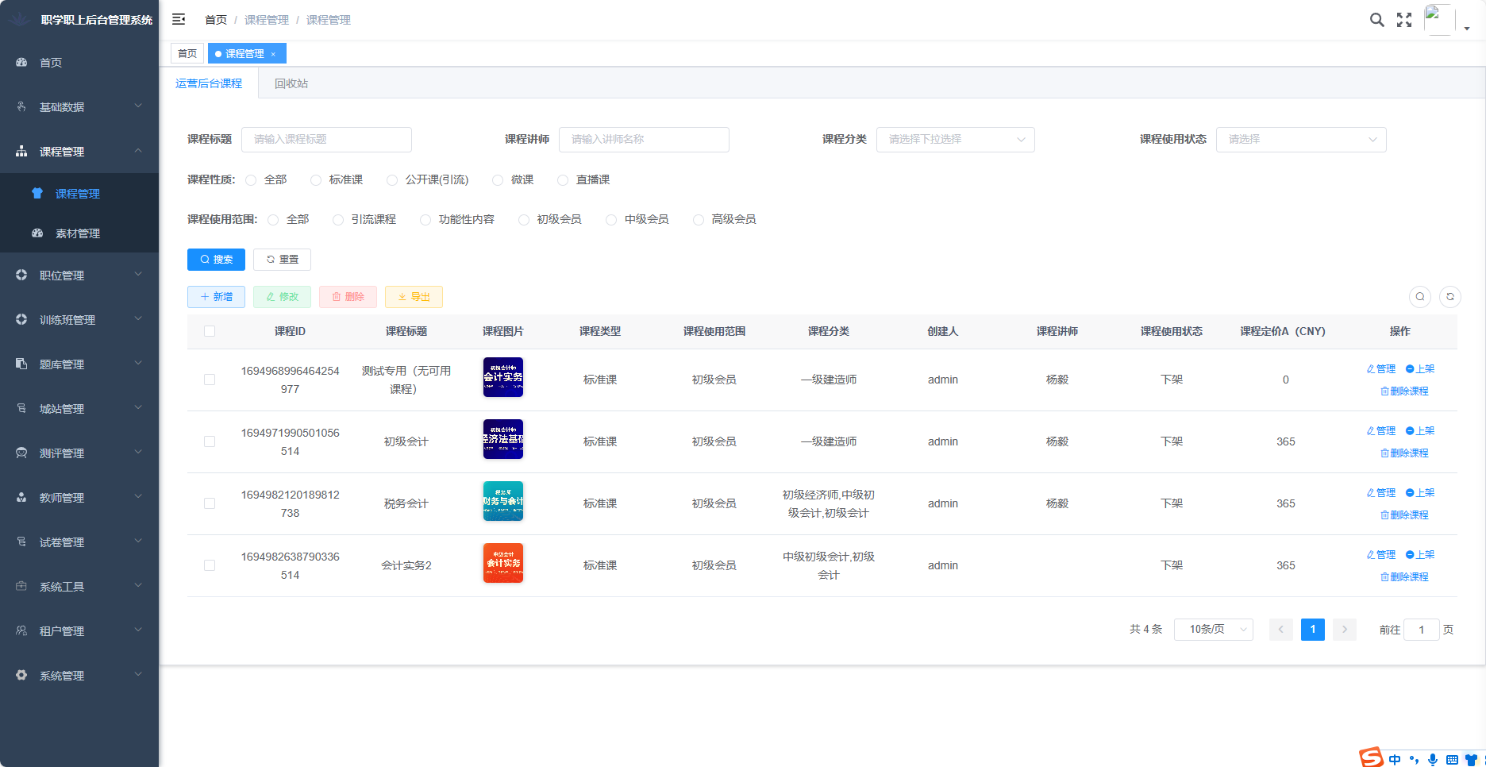Image resolution: width=1486 pixels, height=767 pixels.
Task: Switch to the 运营后台课程 tab
Action: (x=209, y=83)
